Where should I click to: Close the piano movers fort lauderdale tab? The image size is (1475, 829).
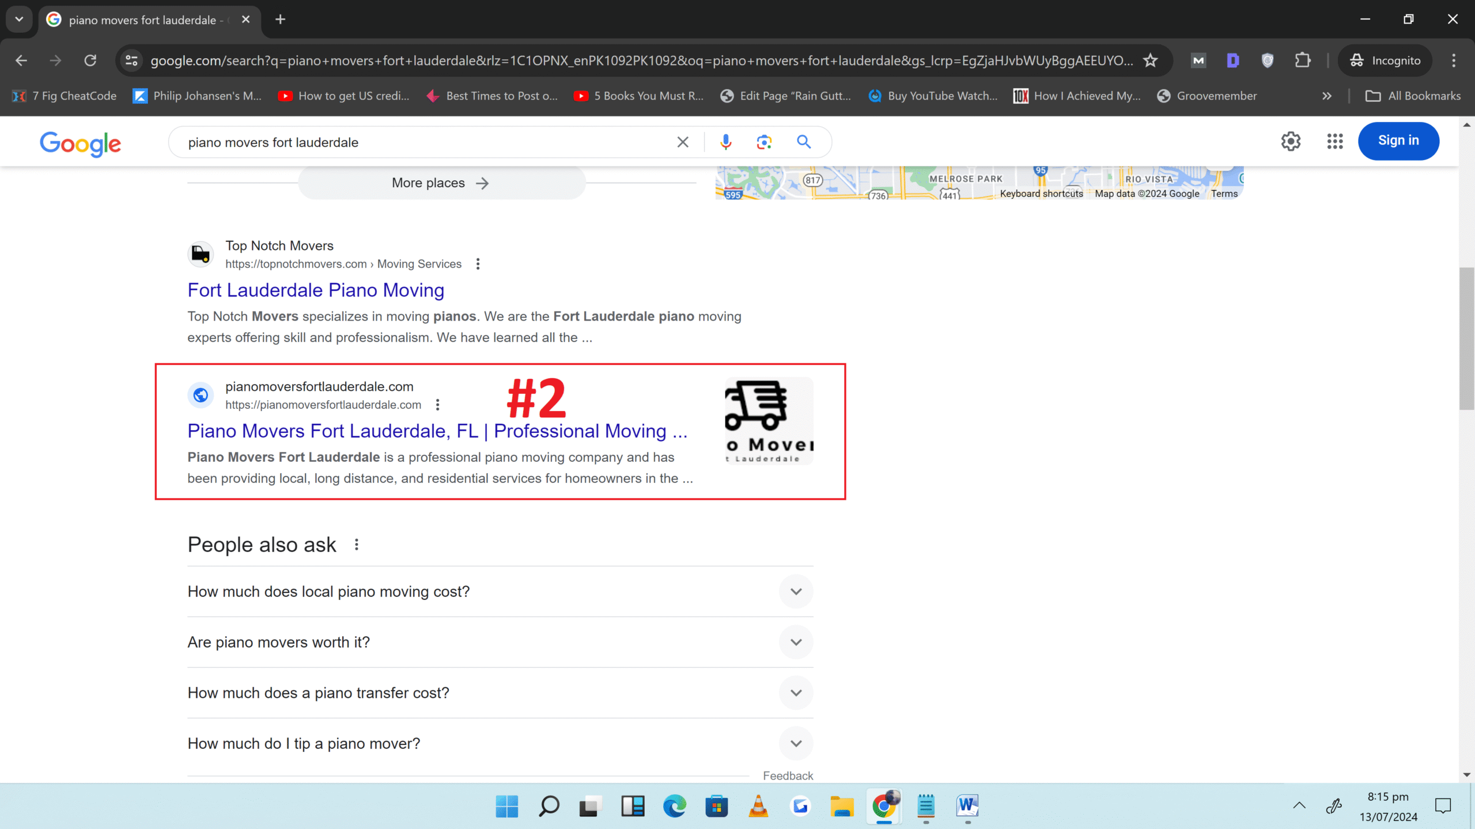[246, 19]
